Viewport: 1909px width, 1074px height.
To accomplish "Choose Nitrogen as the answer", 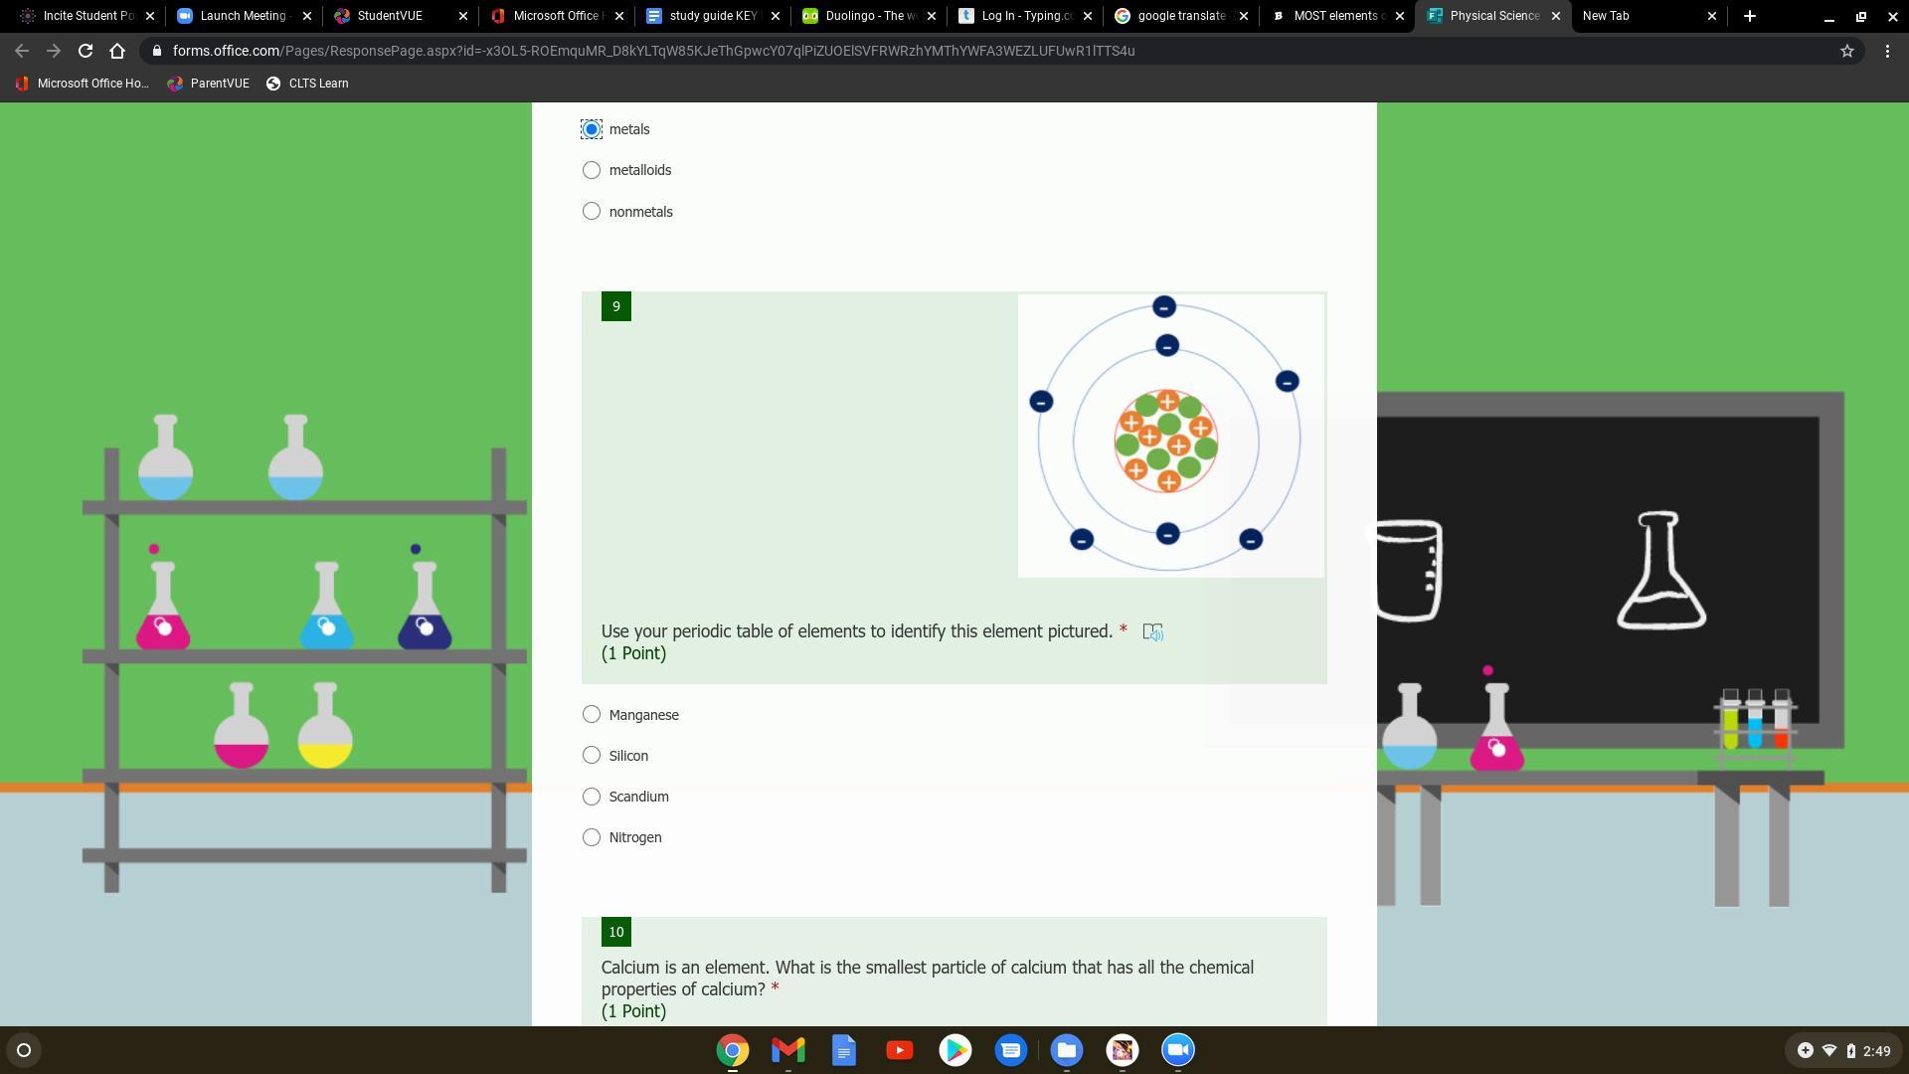I will tap(592, 837).
